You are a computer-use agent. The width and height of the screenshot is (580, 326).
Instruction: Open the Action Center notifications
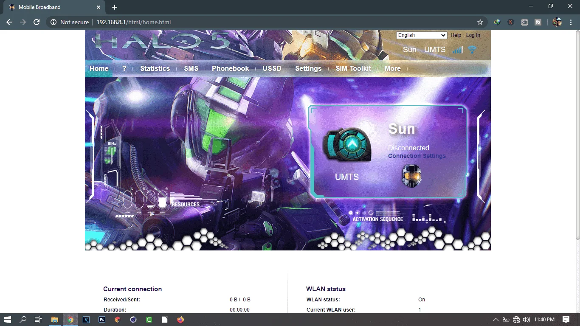point(566,320)
